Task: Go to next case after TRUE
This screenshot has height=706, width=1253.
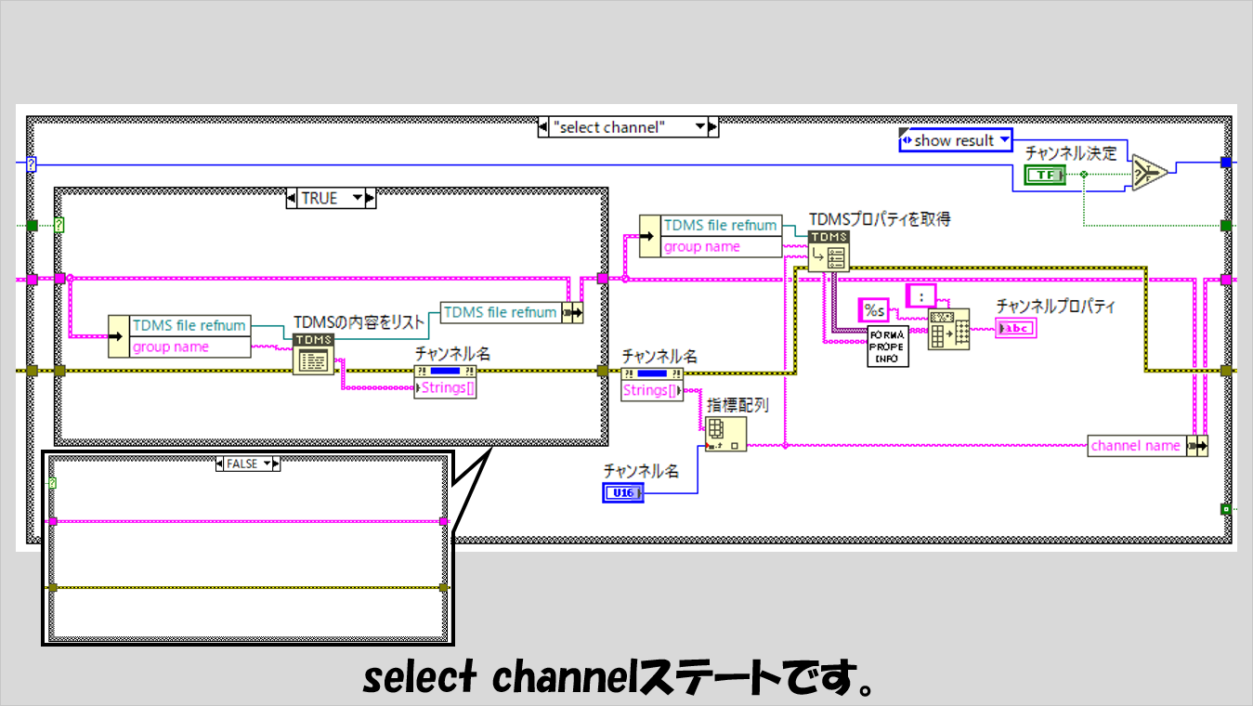Action: (370, 198)
